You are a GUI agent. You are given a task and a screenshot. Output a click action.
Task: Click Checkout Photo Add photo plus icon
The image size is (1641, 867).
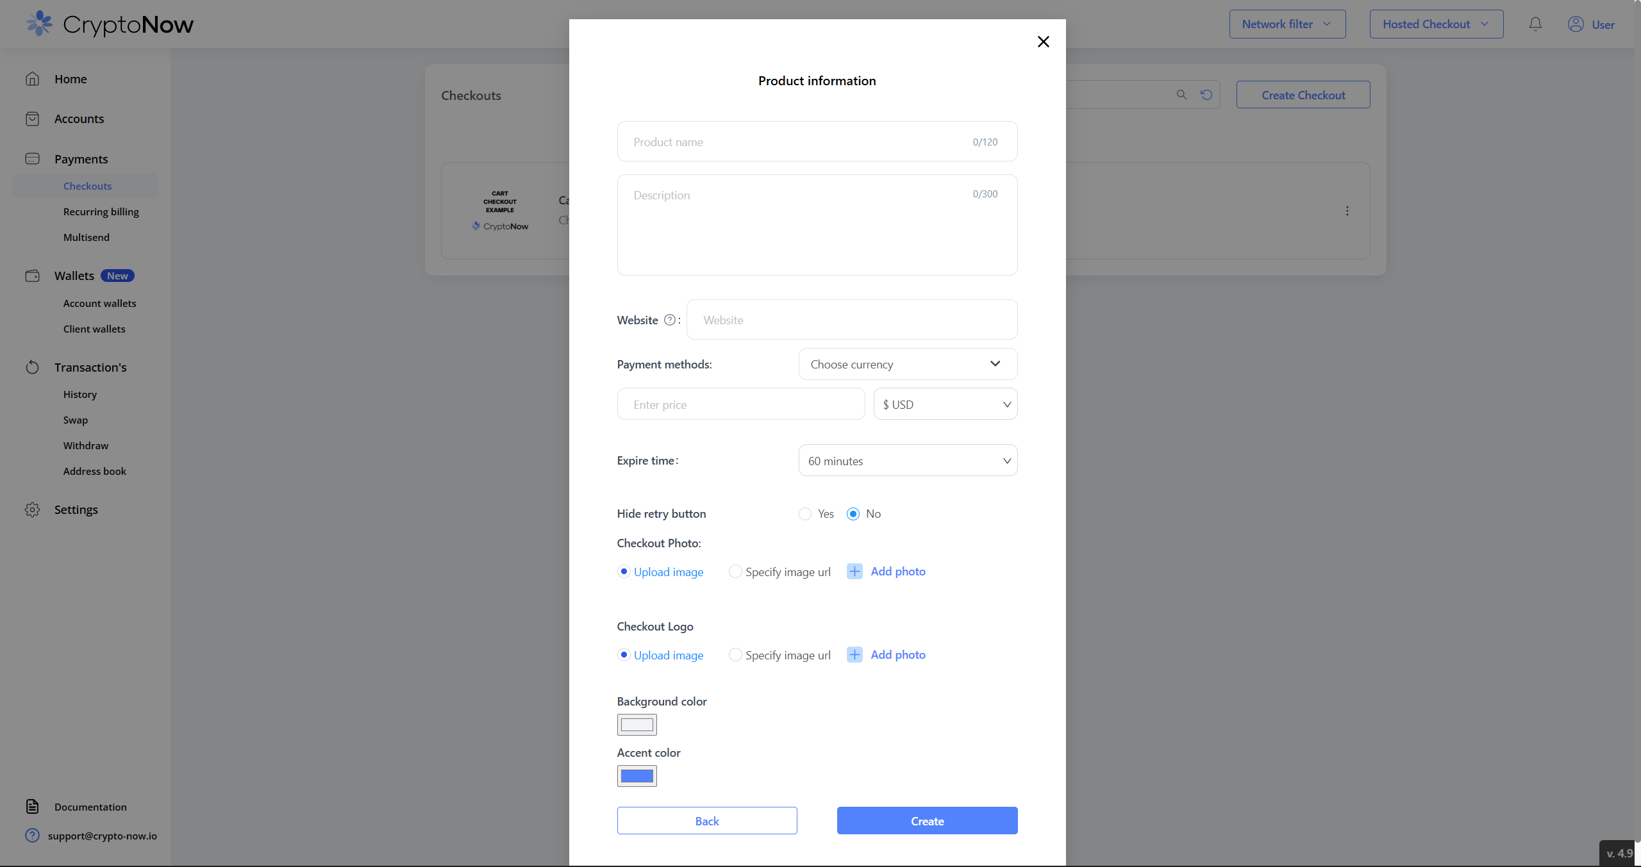tap(854, 571)
